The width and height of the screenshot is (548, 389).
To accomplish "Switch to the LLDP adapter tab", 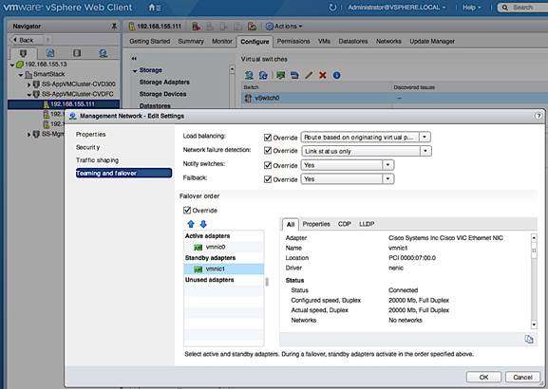I will click(367, 224).
